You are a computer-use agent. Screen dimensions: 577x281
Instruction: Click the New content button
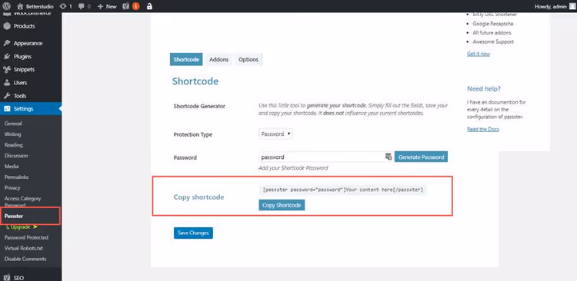[x=107, y=6]
